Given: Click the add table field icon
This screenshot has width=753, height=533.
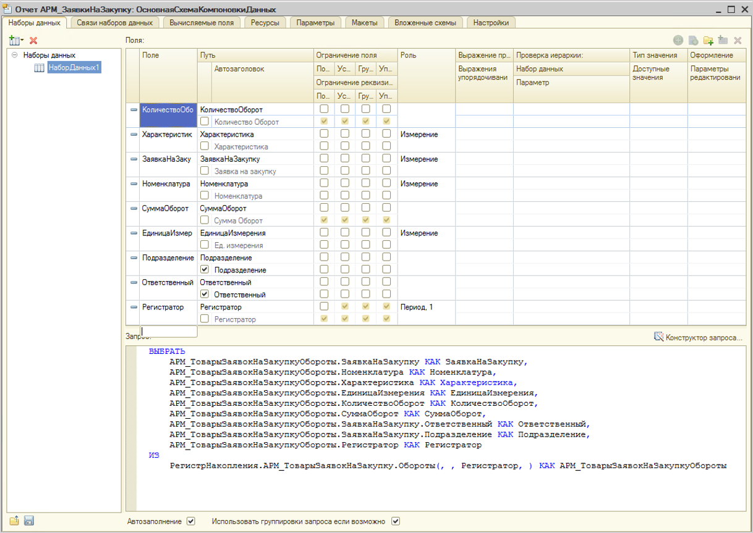Looking at the screenshot, I should (723, 41).
